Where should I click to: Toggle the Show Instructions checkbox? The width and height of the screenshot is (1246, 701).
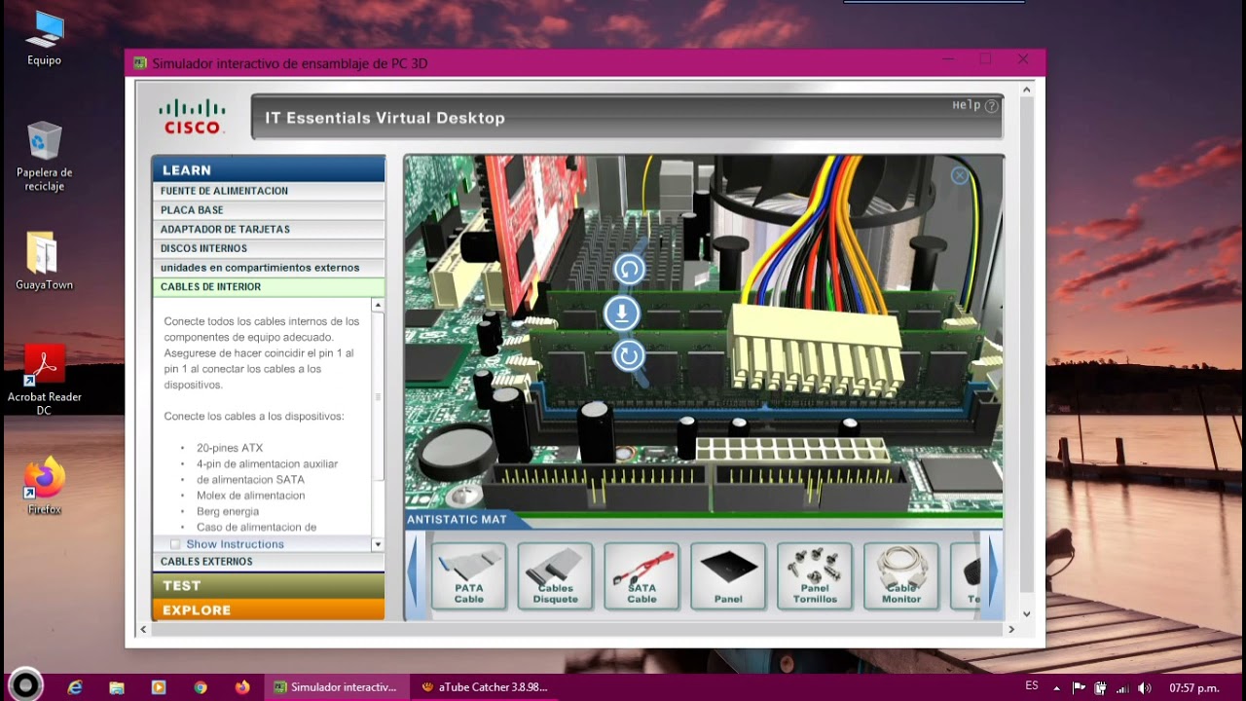(175, 544)
